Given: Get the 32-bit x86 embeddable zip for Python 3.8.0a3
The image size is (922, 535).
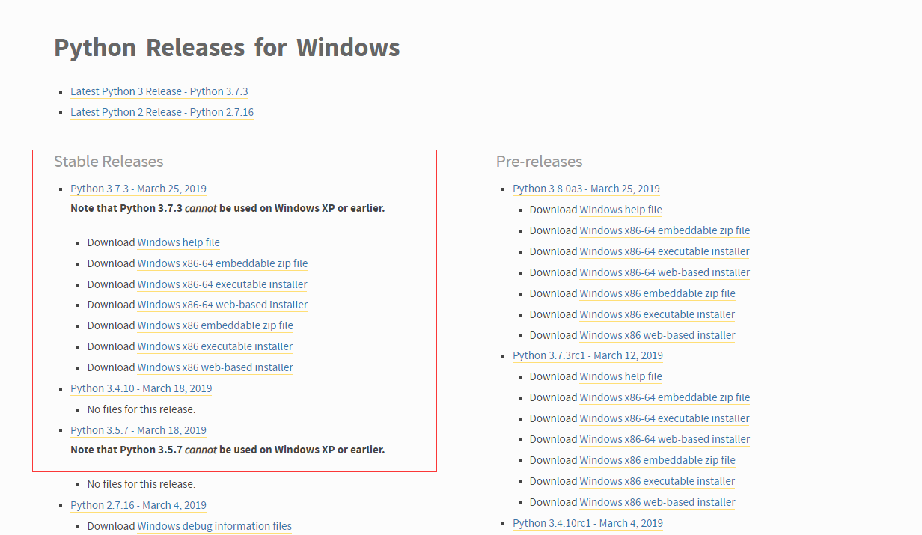Looking at the screenshot, I should pyautogui.click(x=658, y=293).
